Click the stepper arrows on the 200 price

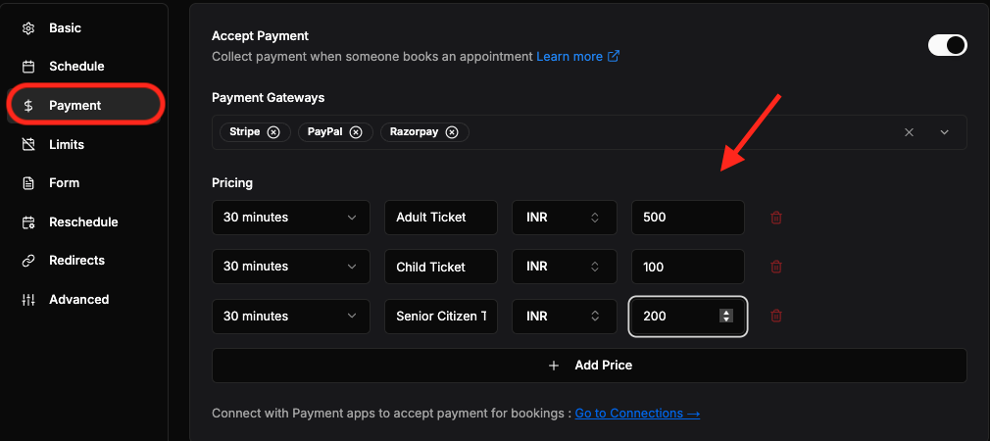(726, 317)
